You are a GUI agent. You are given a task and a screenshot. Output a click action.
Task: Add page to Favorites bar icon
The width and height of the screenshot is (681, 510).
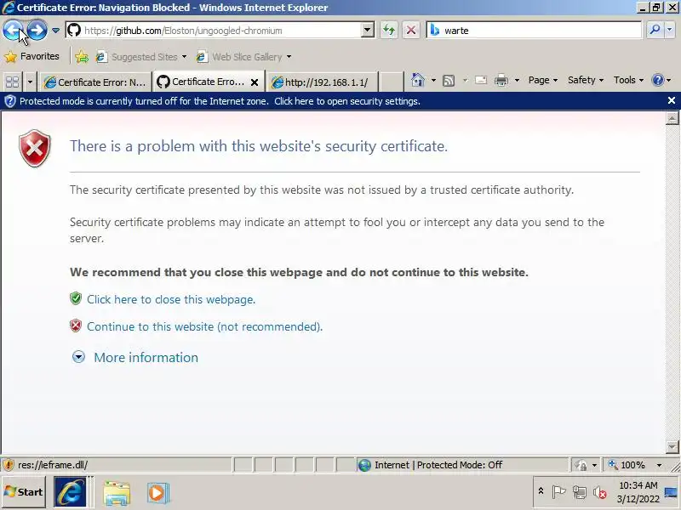81,56
